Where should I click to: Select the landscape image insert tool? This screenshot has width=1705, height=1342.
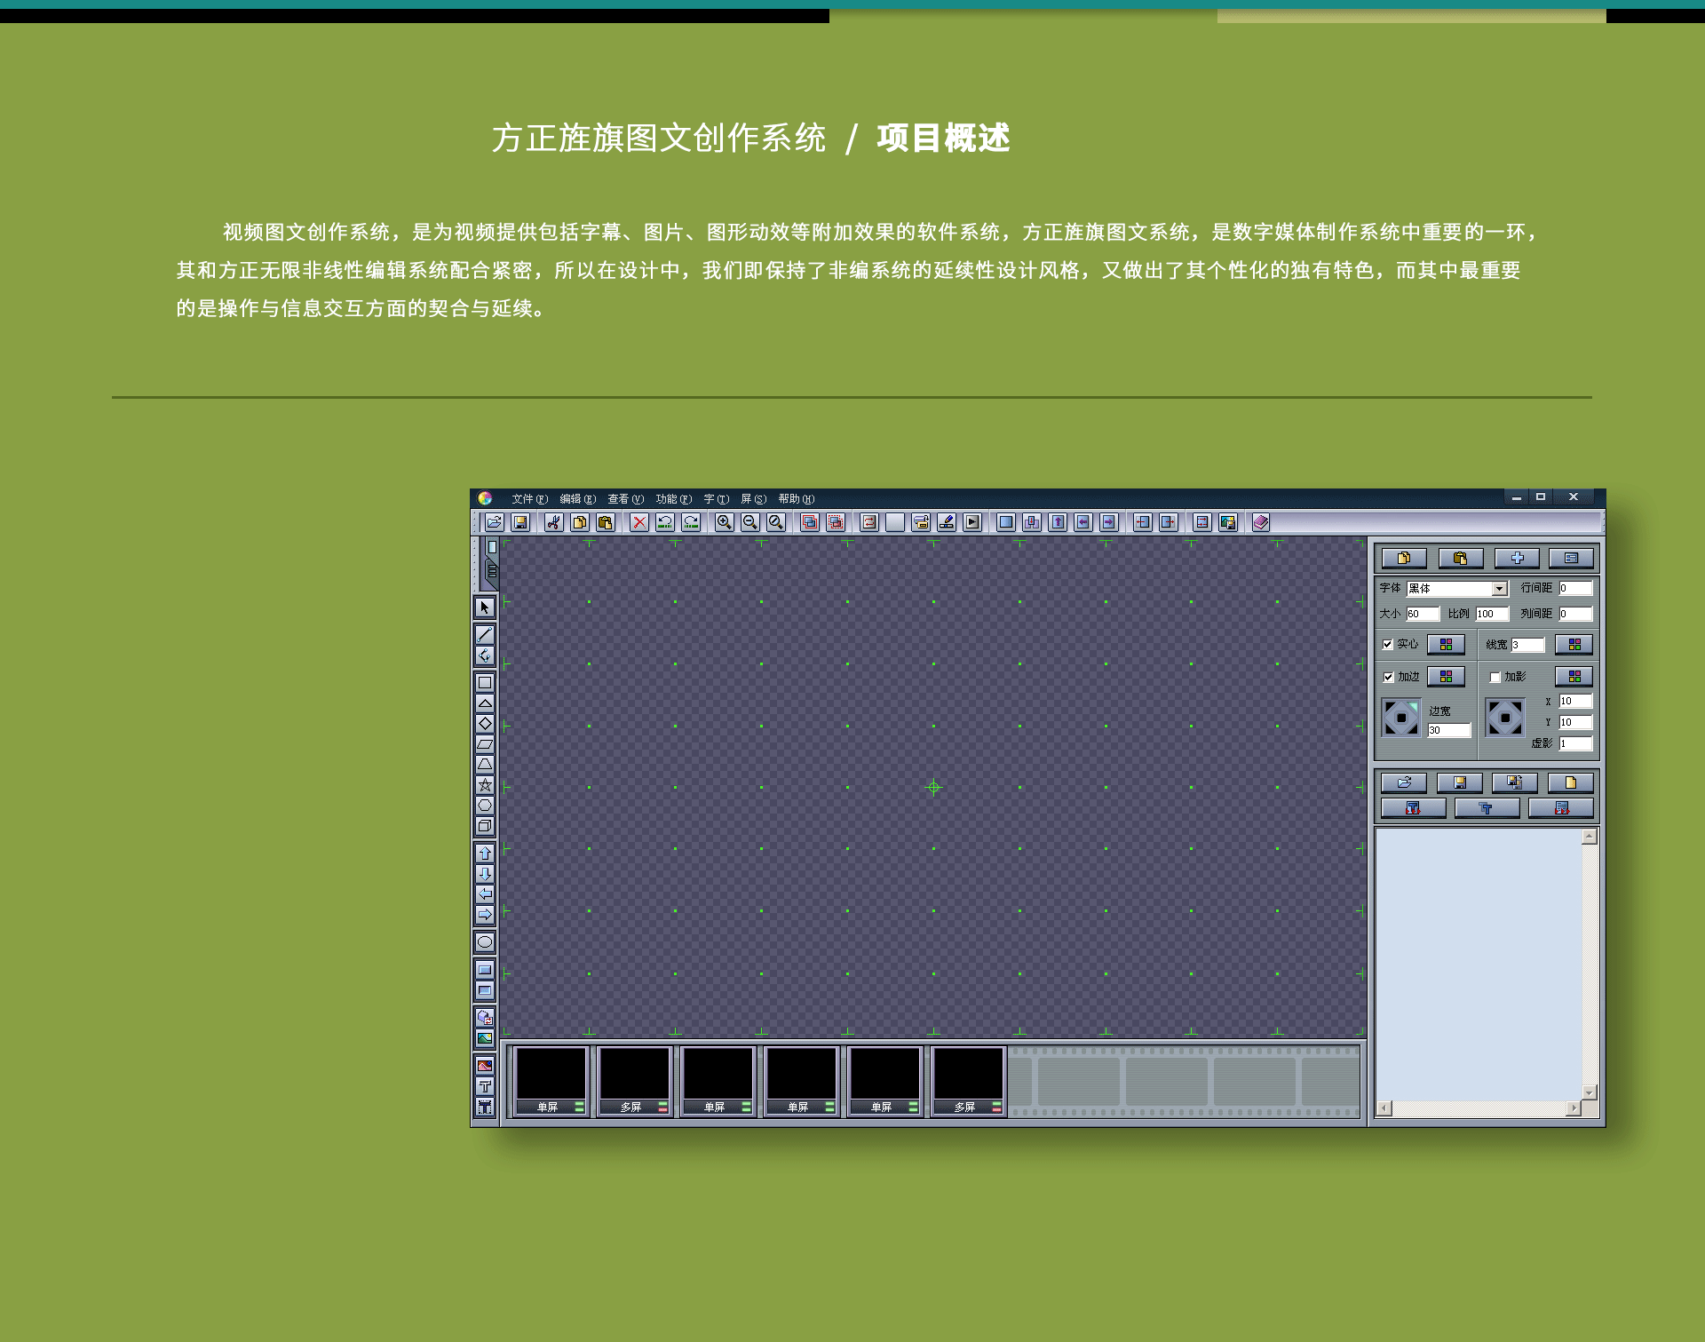coord(485,1037)
